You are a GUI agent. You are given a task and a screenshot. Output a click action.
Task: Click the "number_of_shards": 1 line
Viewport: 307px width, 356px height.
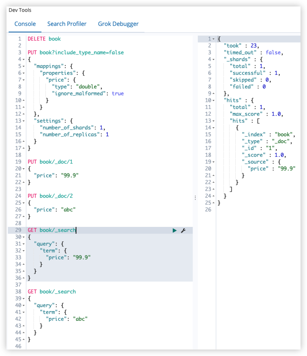pyautogui.click(x=72, y=128)
